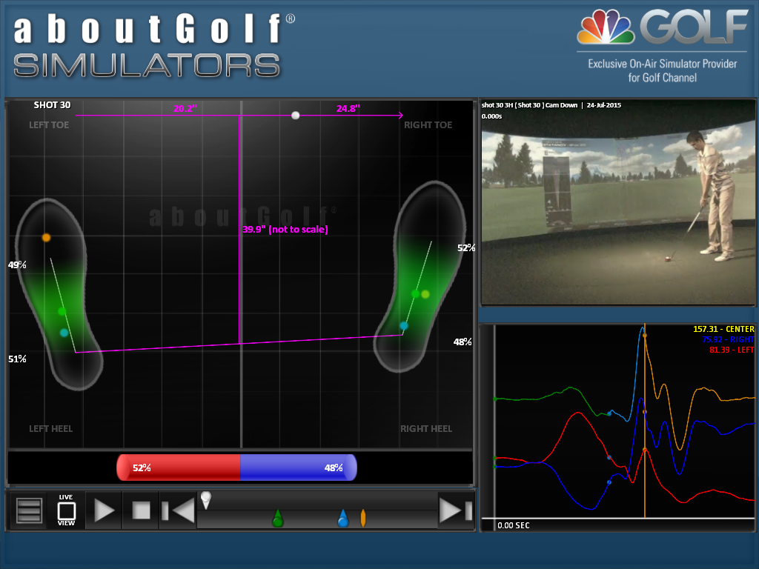Select the orange marker on the timeline

pos(363,518)
